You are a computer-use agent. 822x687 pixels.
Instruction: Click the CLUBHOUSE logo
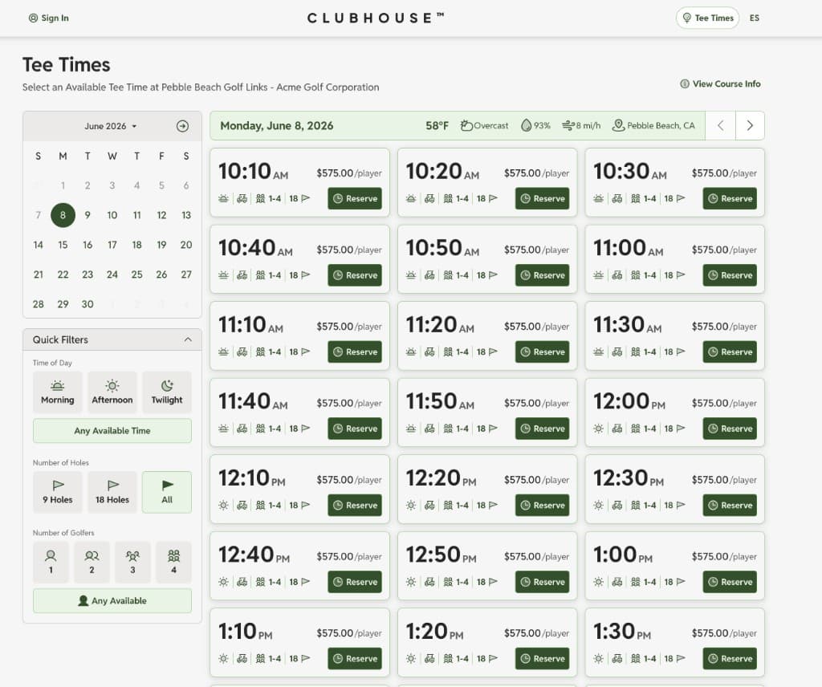(x=376, y=18)
